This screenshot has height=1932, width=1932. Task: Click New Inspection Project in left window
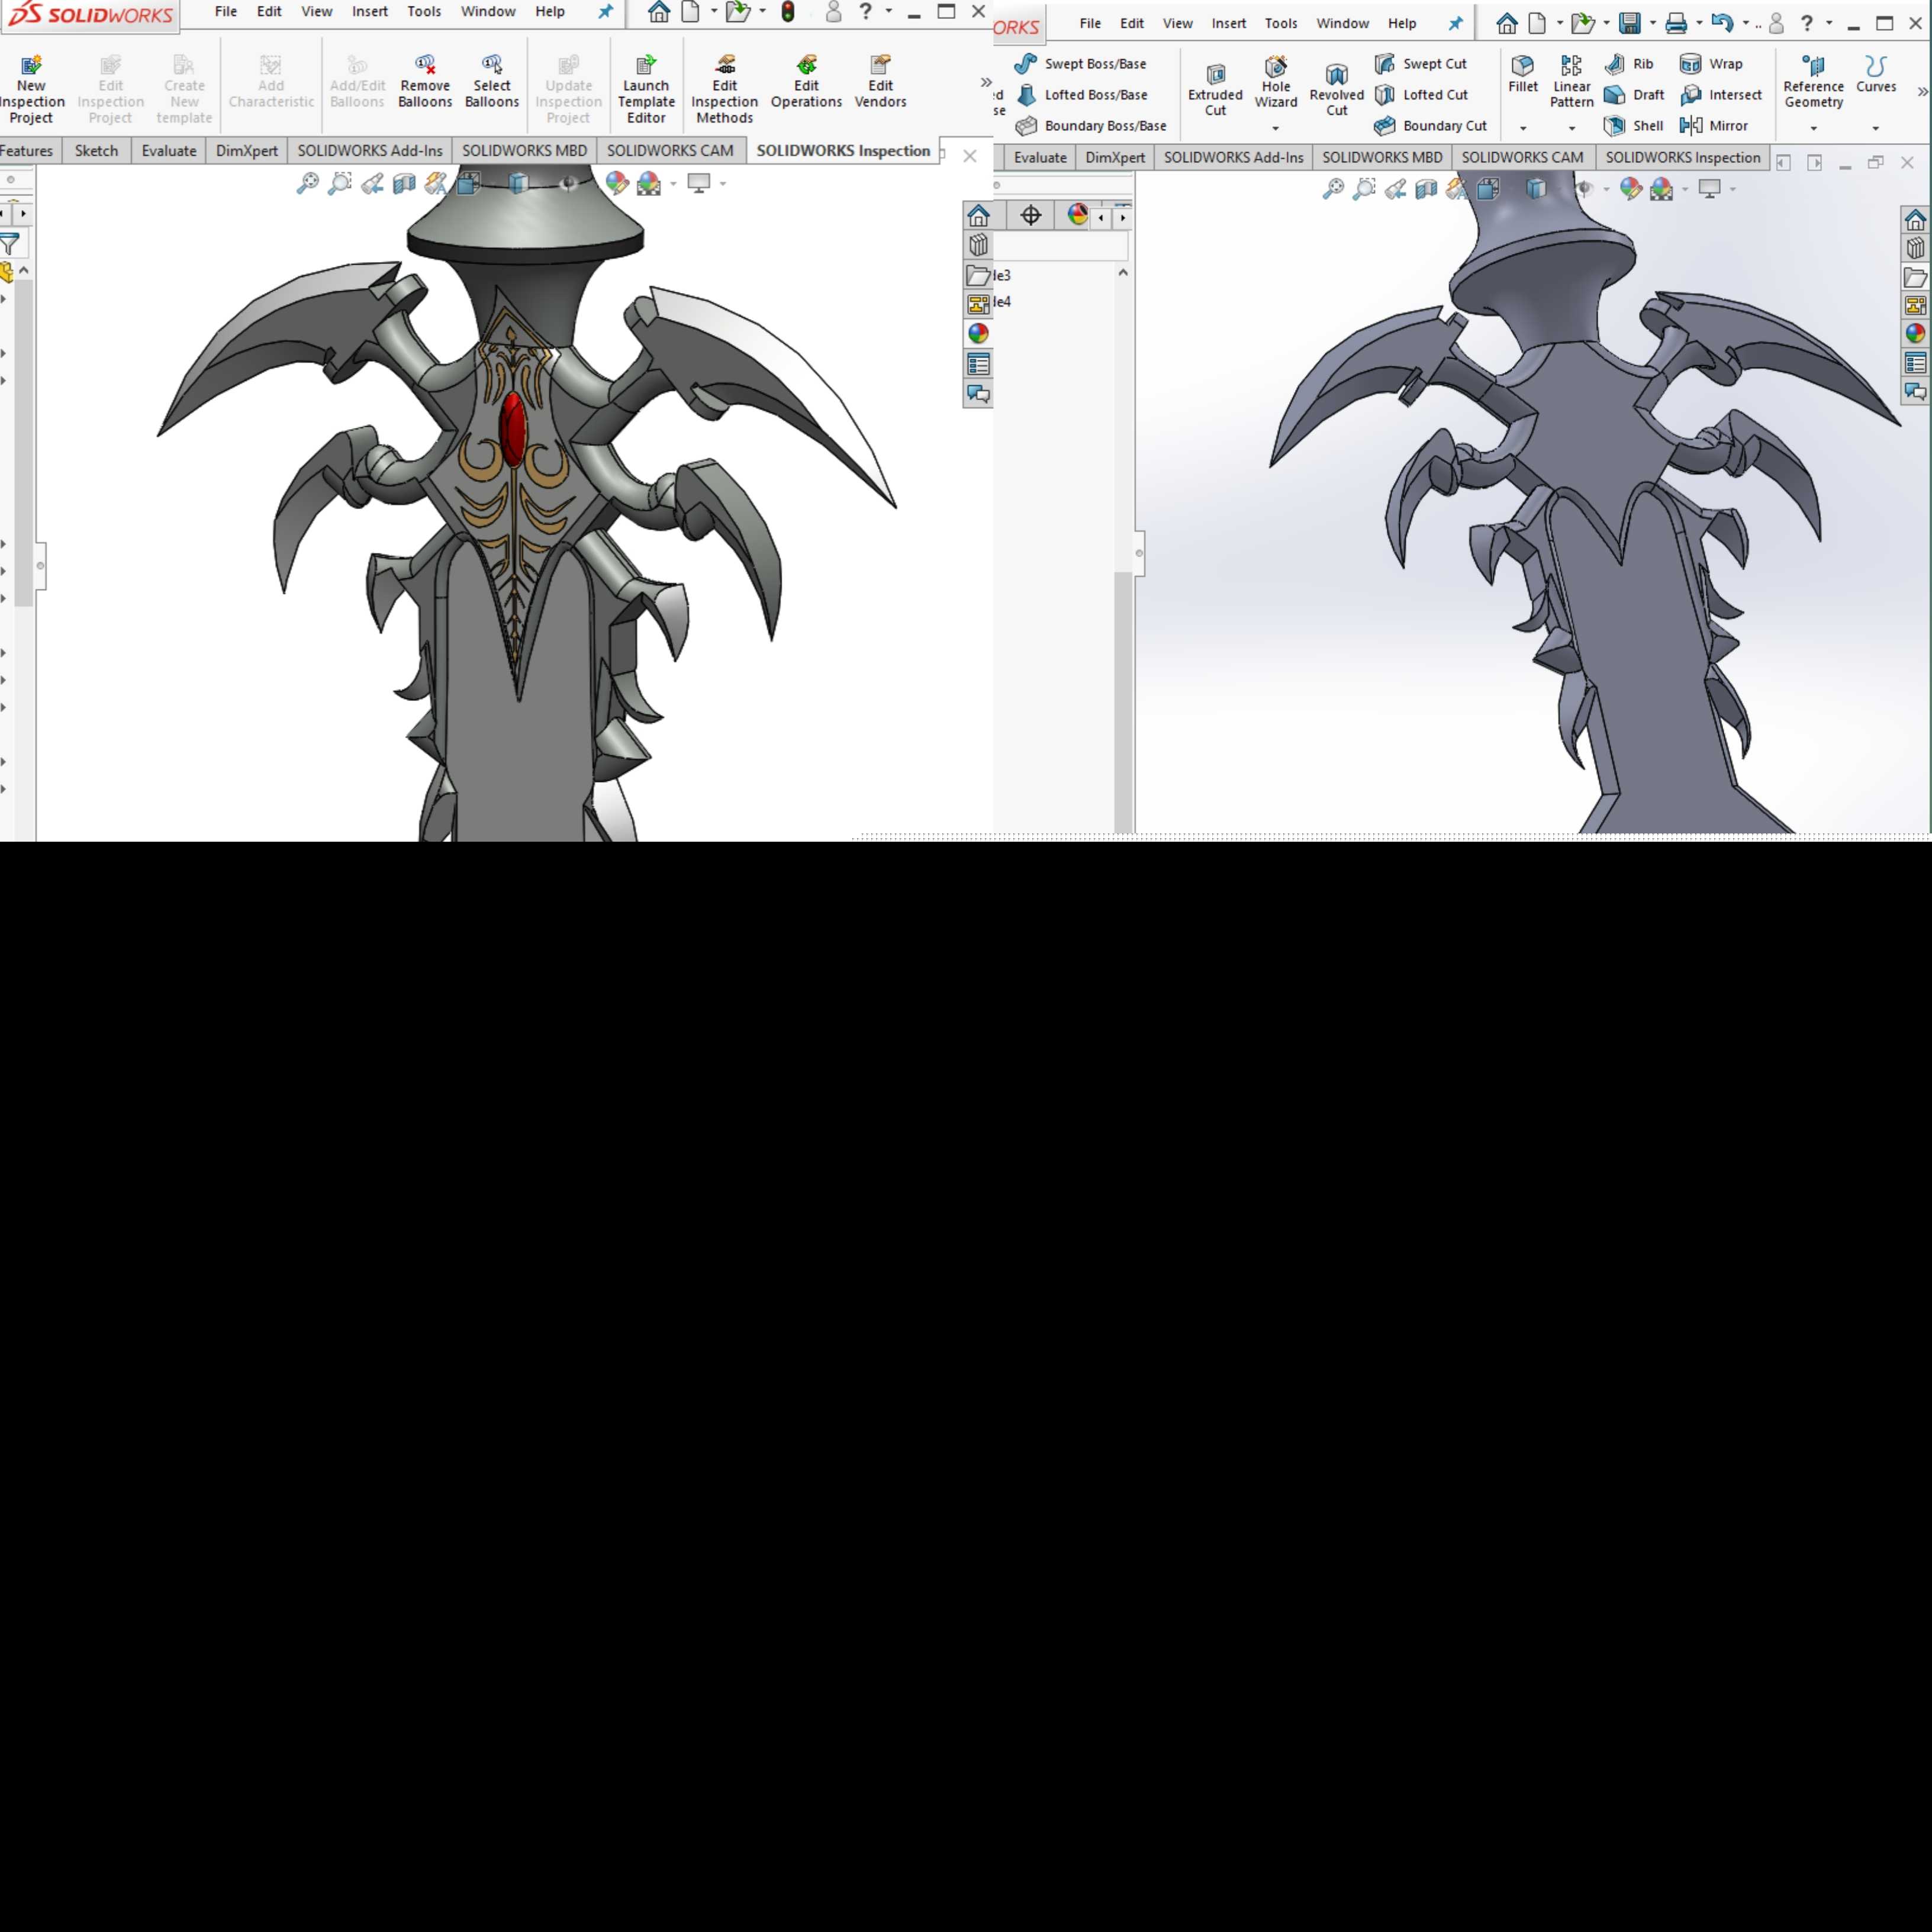(31, 90)
